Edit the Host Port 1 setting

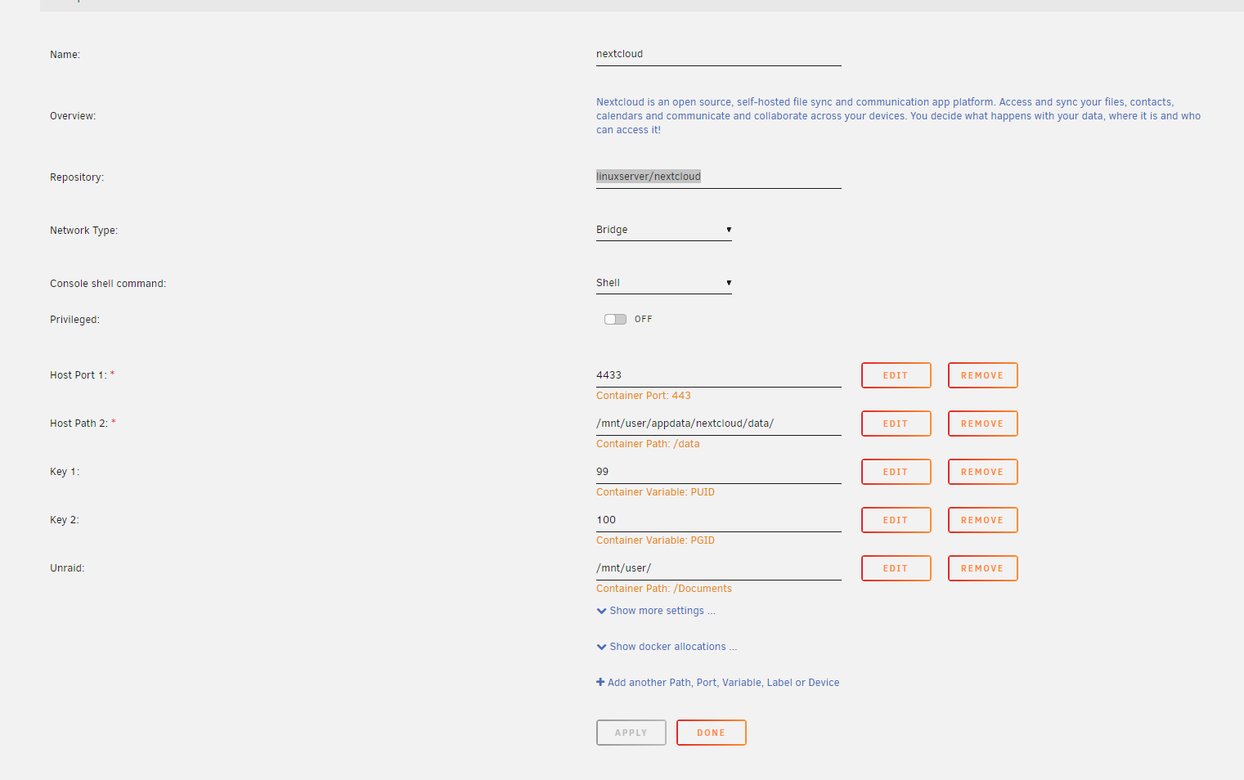point(896,375)
